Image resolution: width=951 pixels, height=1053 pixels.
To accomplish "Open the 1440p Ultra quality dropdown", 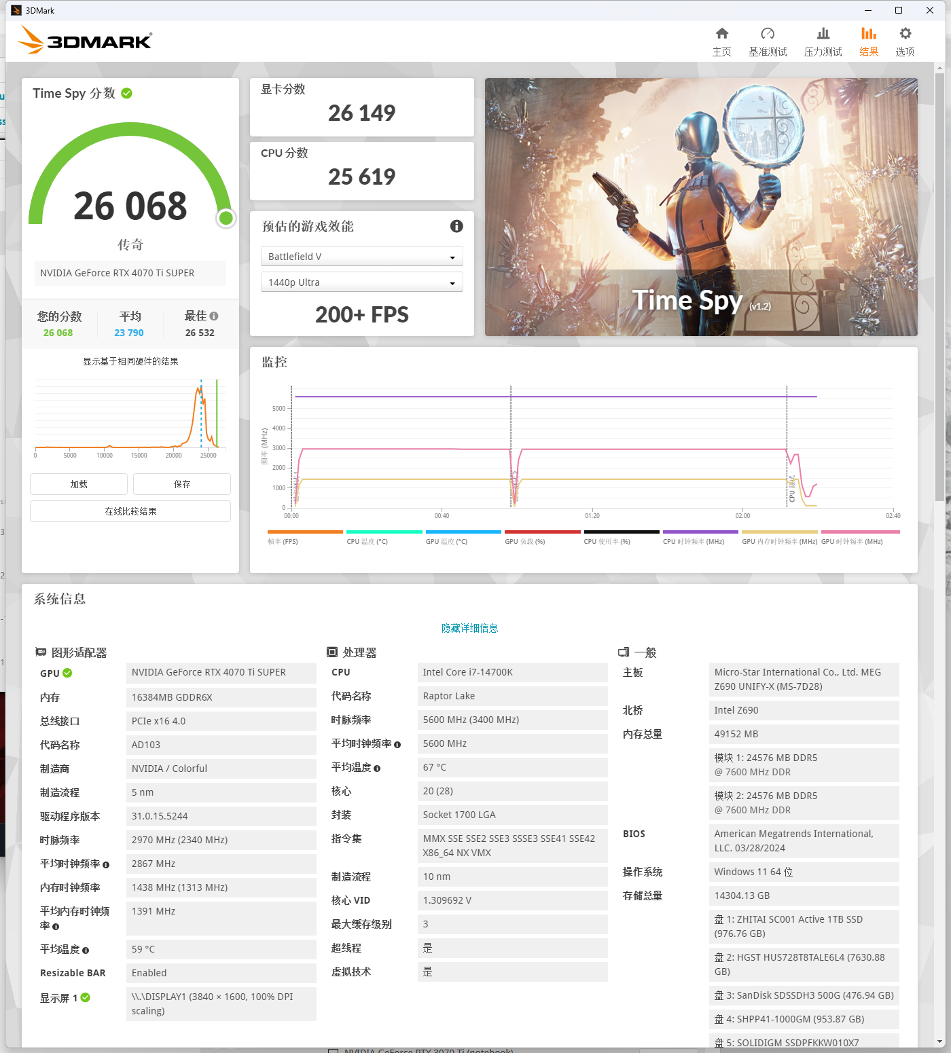I will click(361, 282).
